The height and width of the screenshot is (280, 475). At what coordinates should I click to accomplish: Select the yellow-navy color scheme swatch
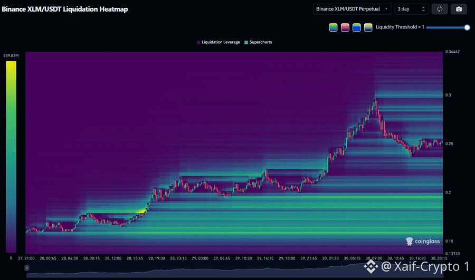368,27
